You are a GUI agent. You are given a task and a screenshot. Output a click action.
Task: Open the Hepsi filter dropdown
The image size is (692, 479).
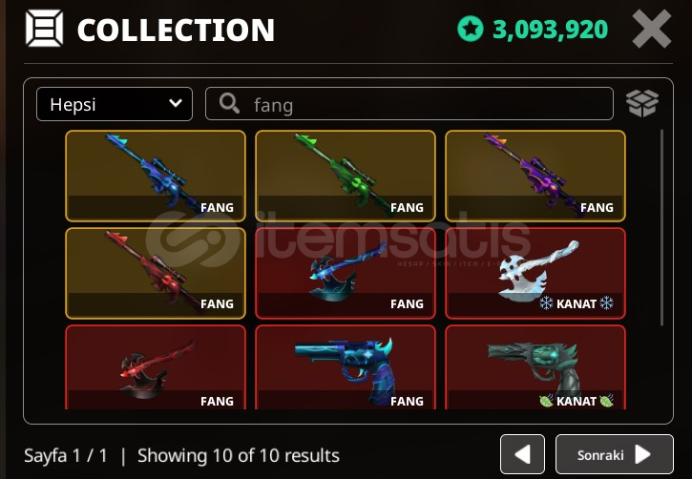115,104
